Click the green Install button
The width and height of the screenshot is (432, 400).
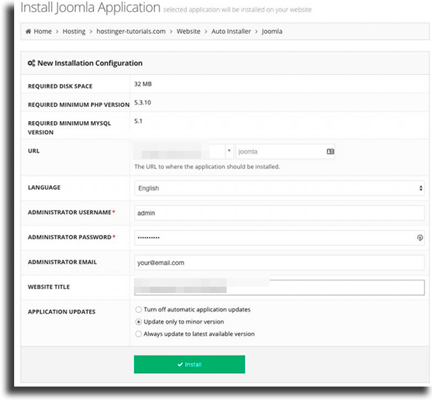(189, 364)
